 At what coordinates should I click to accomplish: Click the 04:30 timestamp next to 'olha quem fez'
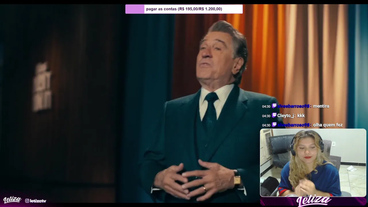coord(266,125)
